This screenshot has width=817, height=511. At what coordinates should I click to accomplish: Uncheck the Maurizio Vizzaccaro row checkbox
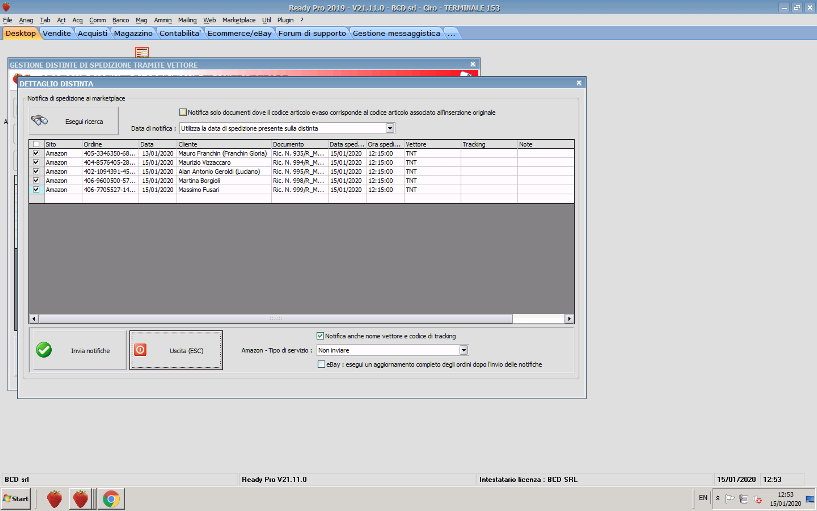pos(36,163)
